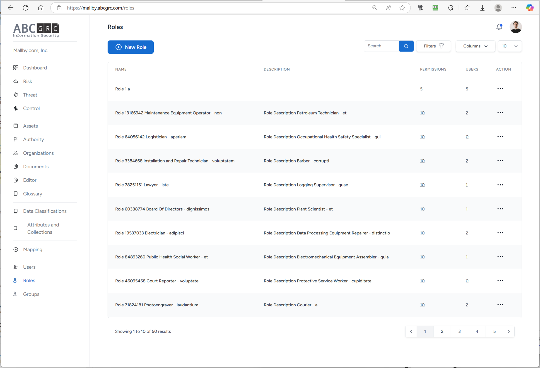Open Dashboard in the sidebar
Image resolution: width=540 pixels, height=368 pixels.
tap(35, 68)
